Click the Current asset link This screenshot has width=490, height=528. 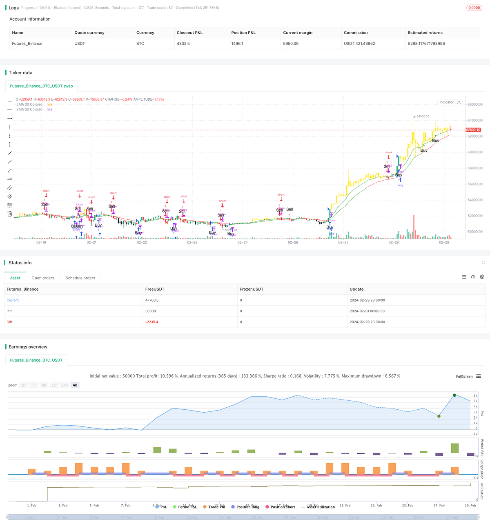(13, 300)
